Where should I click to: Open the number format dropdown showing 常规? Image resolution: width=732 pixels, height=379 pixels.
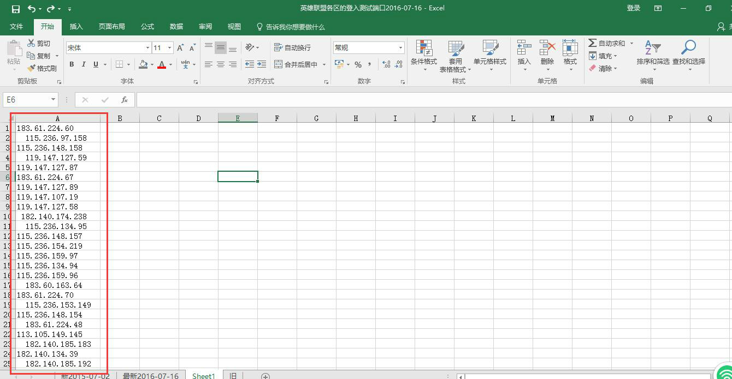tap(400, 48)
